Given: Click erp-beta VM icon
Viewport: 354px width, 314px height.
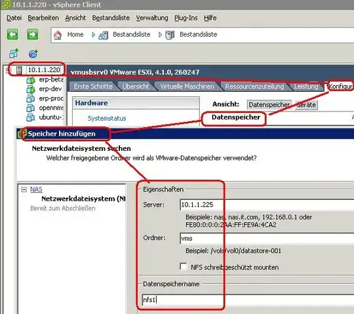Looking at the screenshot, I should coord(31,80).
